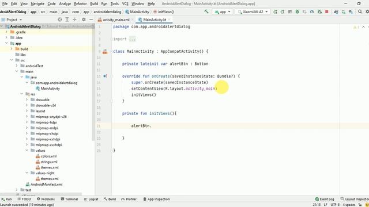
Task: Expand the build folder
Action: (x=12, y=49)
